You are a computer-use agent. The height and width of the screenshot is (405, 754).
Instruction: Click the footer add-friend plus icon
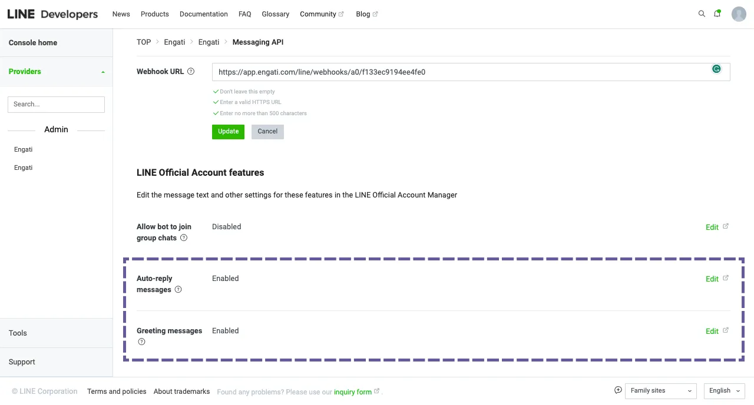(618, 390)
